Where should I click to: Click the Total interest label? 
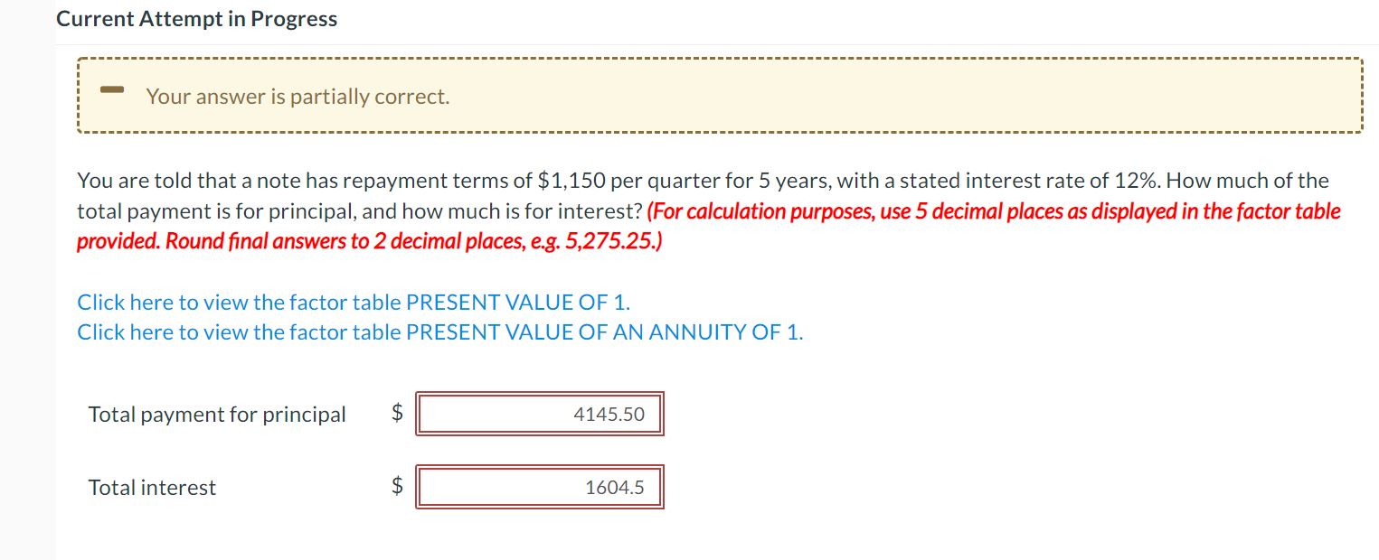click(151, 486)
